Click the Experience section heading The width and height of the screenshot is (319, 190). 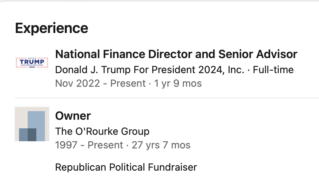tap(51, 28)
